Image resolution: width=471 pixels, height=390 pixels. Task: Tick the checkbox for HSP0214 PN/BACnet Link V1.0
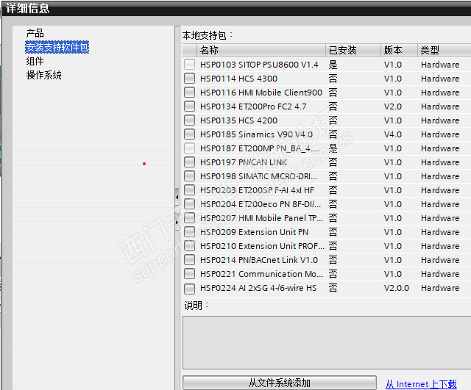click(189, 259)
